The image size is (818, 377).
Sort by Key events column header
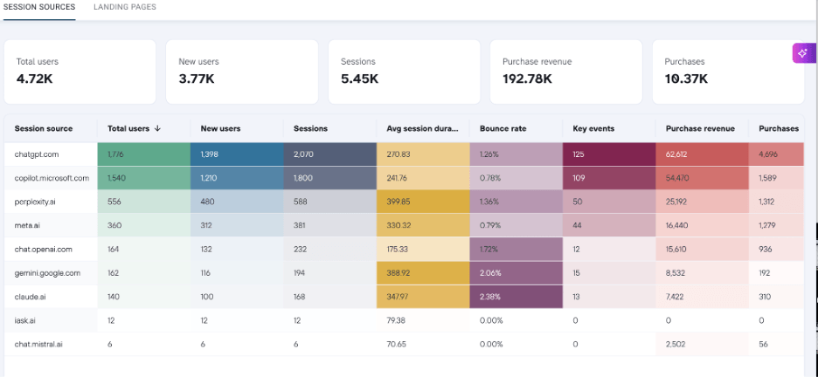[x=593, y=128]
